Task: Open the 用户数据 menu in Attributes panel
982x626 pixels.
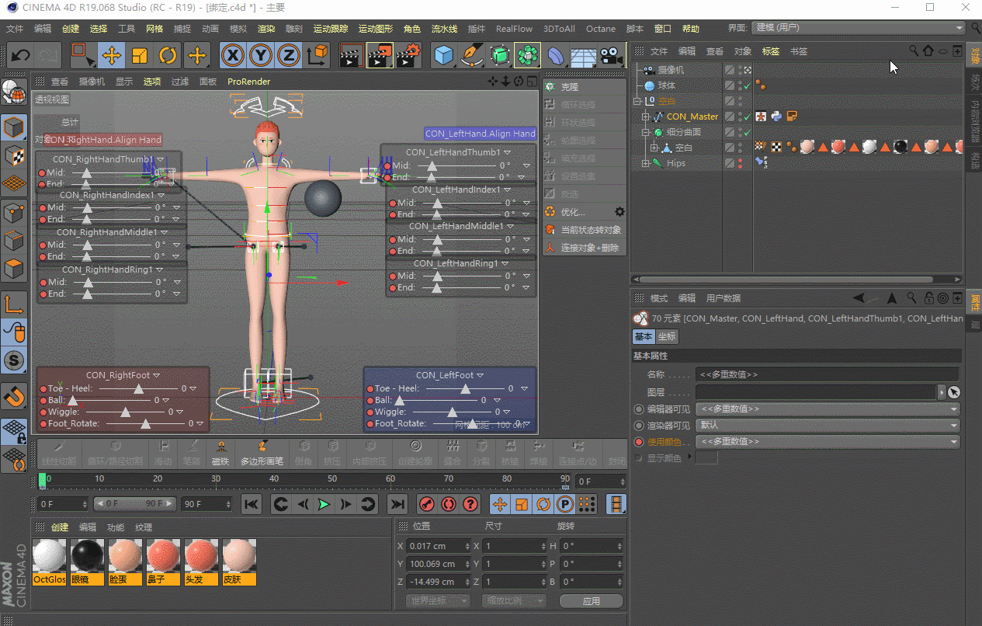Action: click(723, 298)
